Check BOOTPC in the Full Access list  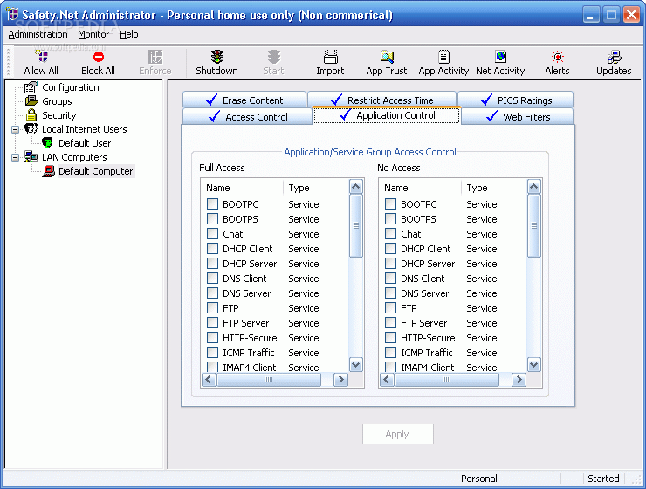point(213,204)
